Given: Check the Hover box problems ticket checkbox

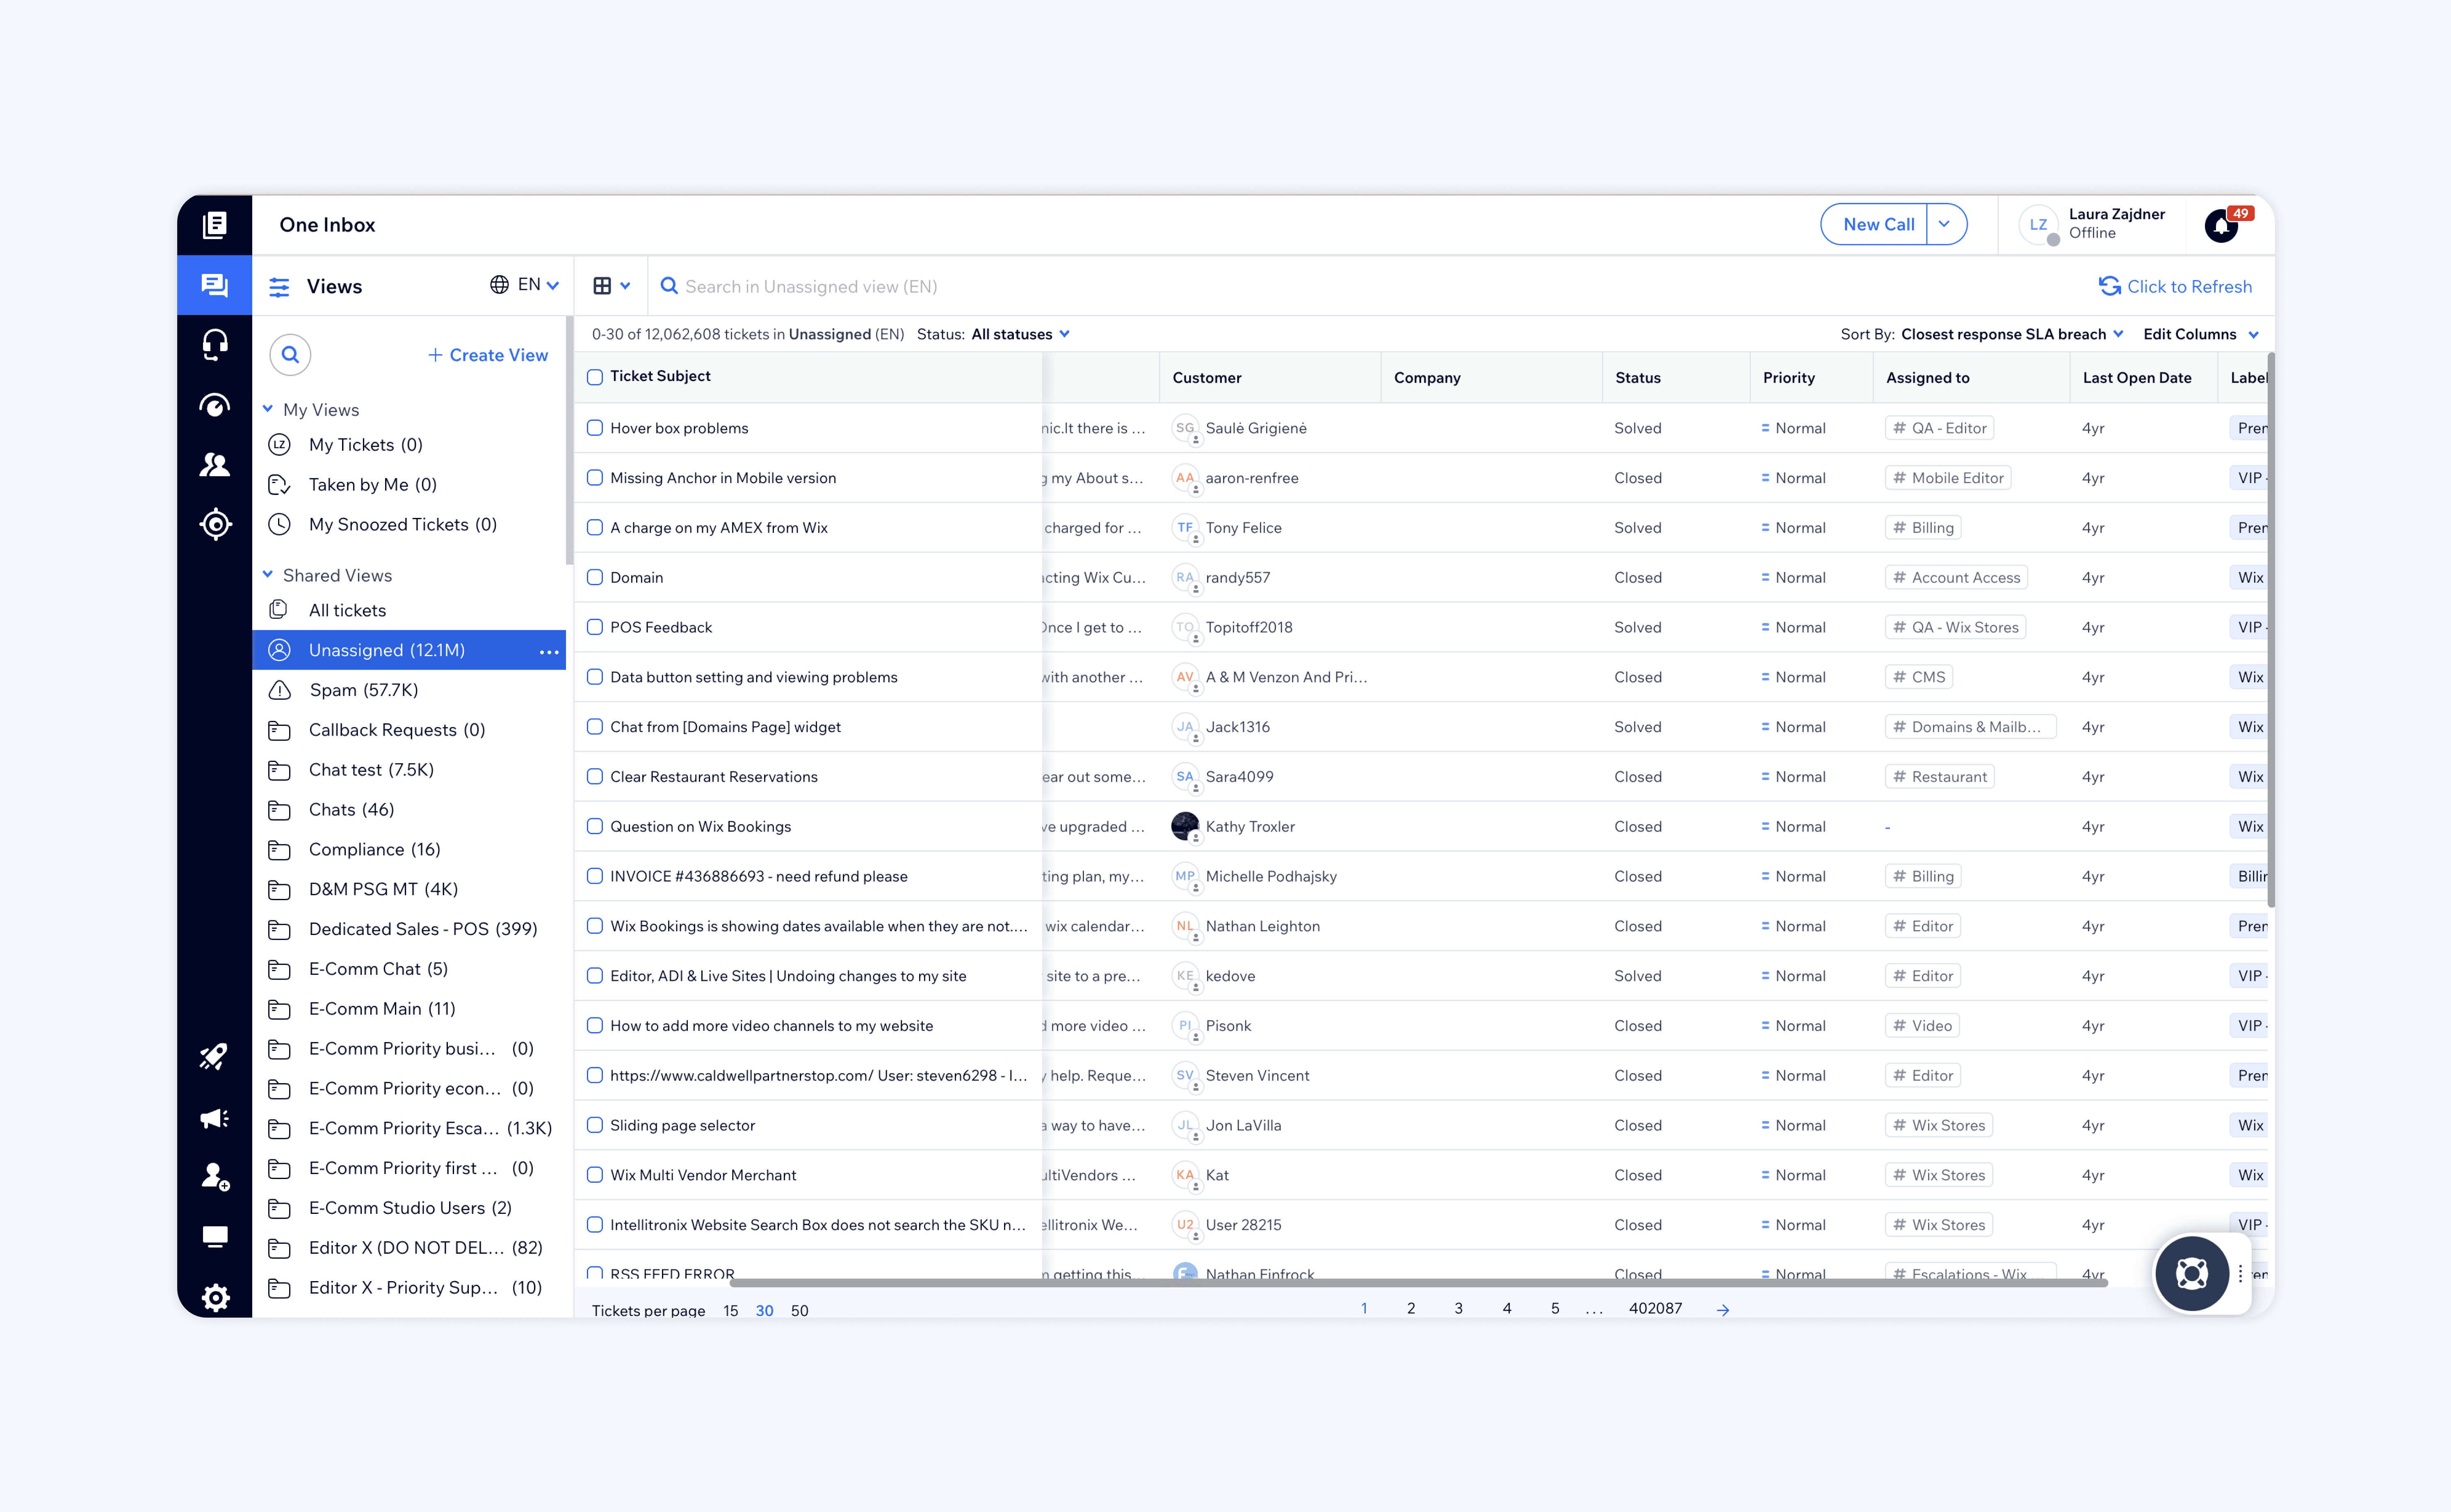Looking at the screenshot, I should 595,428.
